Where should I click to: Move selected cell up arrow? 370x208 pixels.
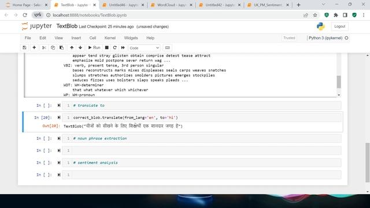(x=72, y=47)
